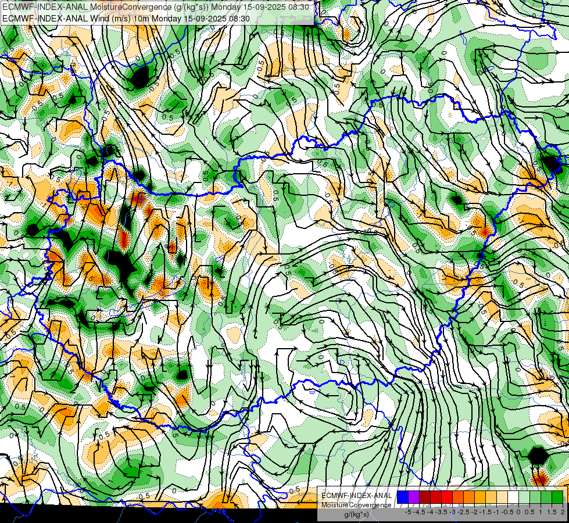This screenshot has height=523, width=569.
Task: Select legend swatch between -3.5 and -3
Action: [x=447, y=497]
